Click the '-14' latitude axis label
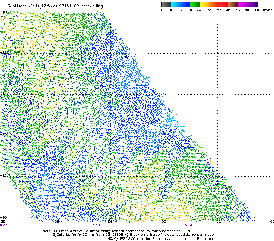Screen dimensions: 274x241 click(x=3, y=93)
